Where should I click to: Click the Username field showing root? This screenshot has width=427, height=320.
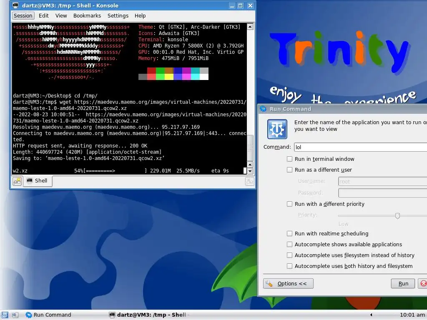point(383,181)
